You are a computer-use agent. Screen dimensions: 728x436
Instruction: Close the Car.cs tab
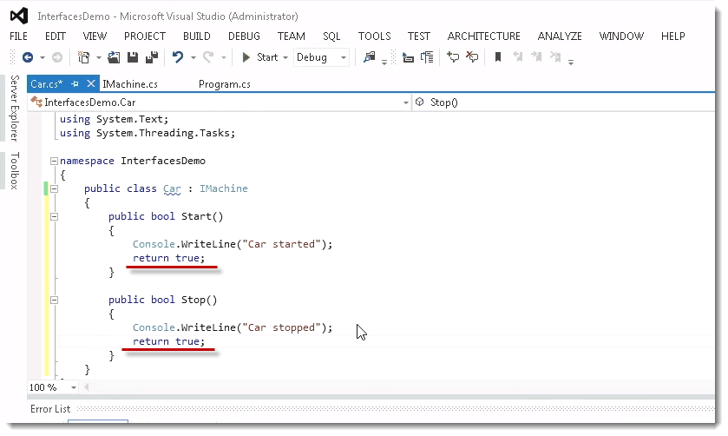91,83
